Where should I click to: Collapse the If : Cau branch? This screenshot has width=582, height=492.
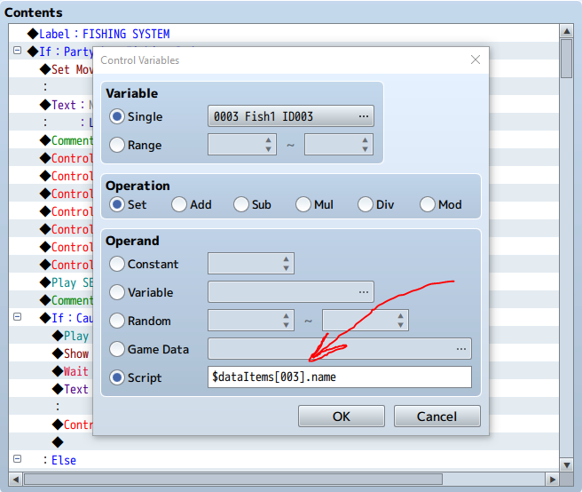tap(17, 317)
